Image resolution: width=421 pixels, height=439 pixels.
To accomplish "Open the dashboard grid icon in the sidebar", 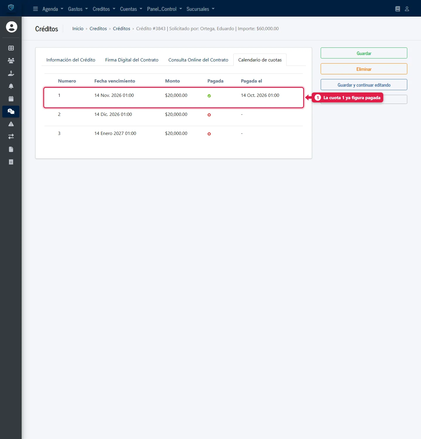I will [x=11, y=48].
